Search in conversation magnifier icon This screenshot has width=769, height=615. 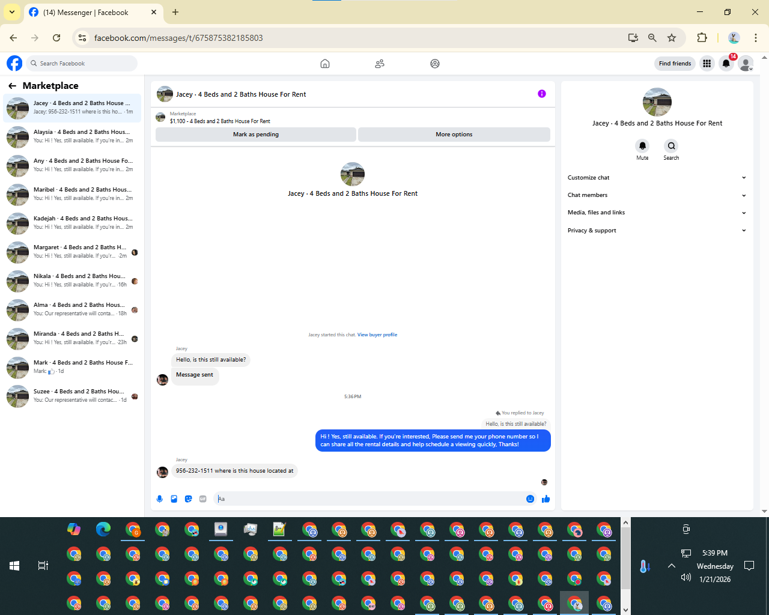pos(671,146)
